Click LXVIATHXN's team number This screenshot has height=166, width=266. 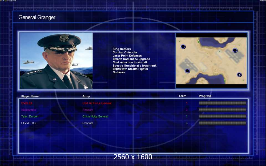[x=186, y=123]
